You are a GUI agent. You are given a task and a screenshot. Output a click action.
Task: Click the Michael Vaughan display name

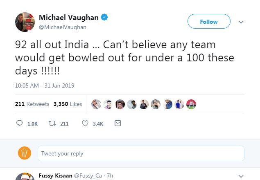coord(69,18)
